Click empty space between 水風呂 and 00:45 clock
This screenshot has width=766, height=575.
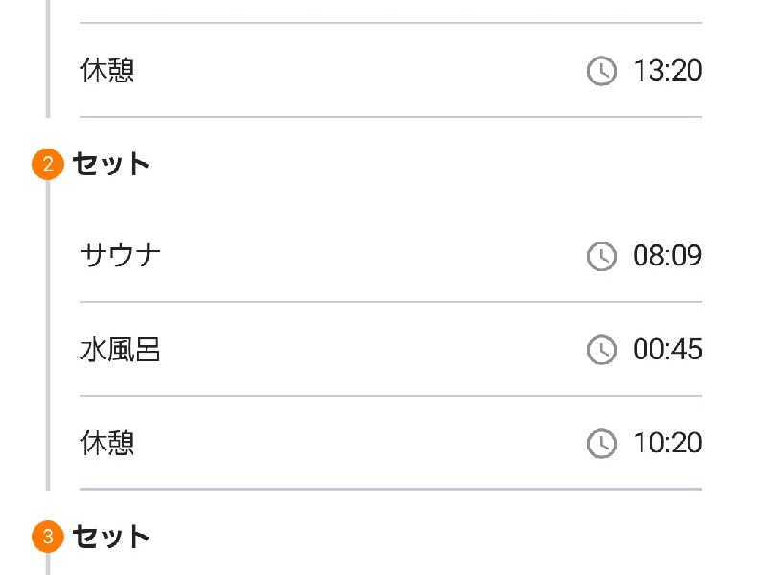click(x=373, y=350)
